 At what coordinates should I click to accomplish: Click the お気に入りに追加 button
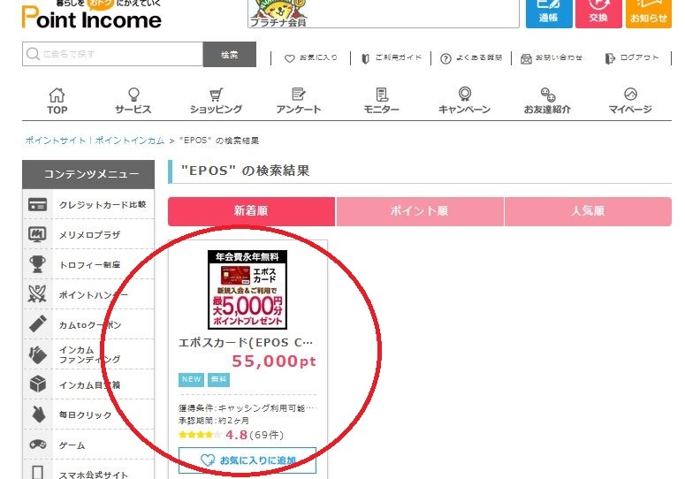pyautogui.click(x=247, y=460)
